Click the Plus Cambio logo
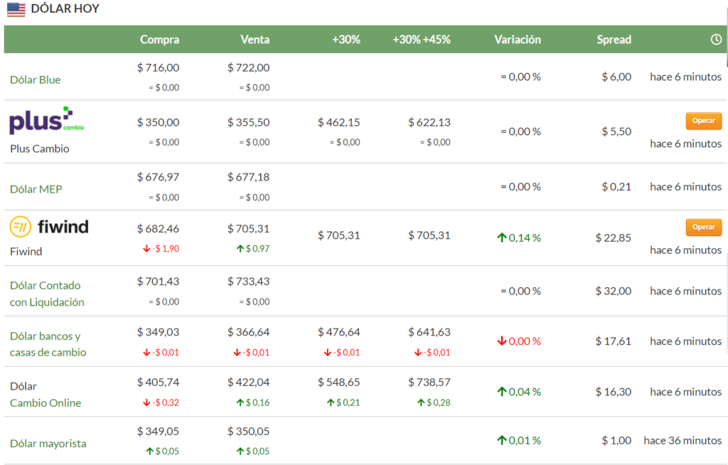728x465 pixels. click(47, 121)
